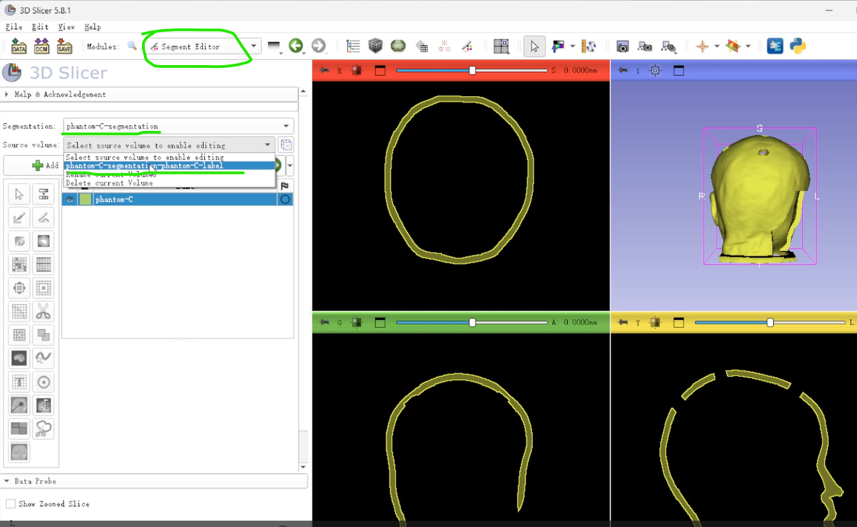Open the module finder magnifier icon
This screenshot has height=527, width=857.
132,46
